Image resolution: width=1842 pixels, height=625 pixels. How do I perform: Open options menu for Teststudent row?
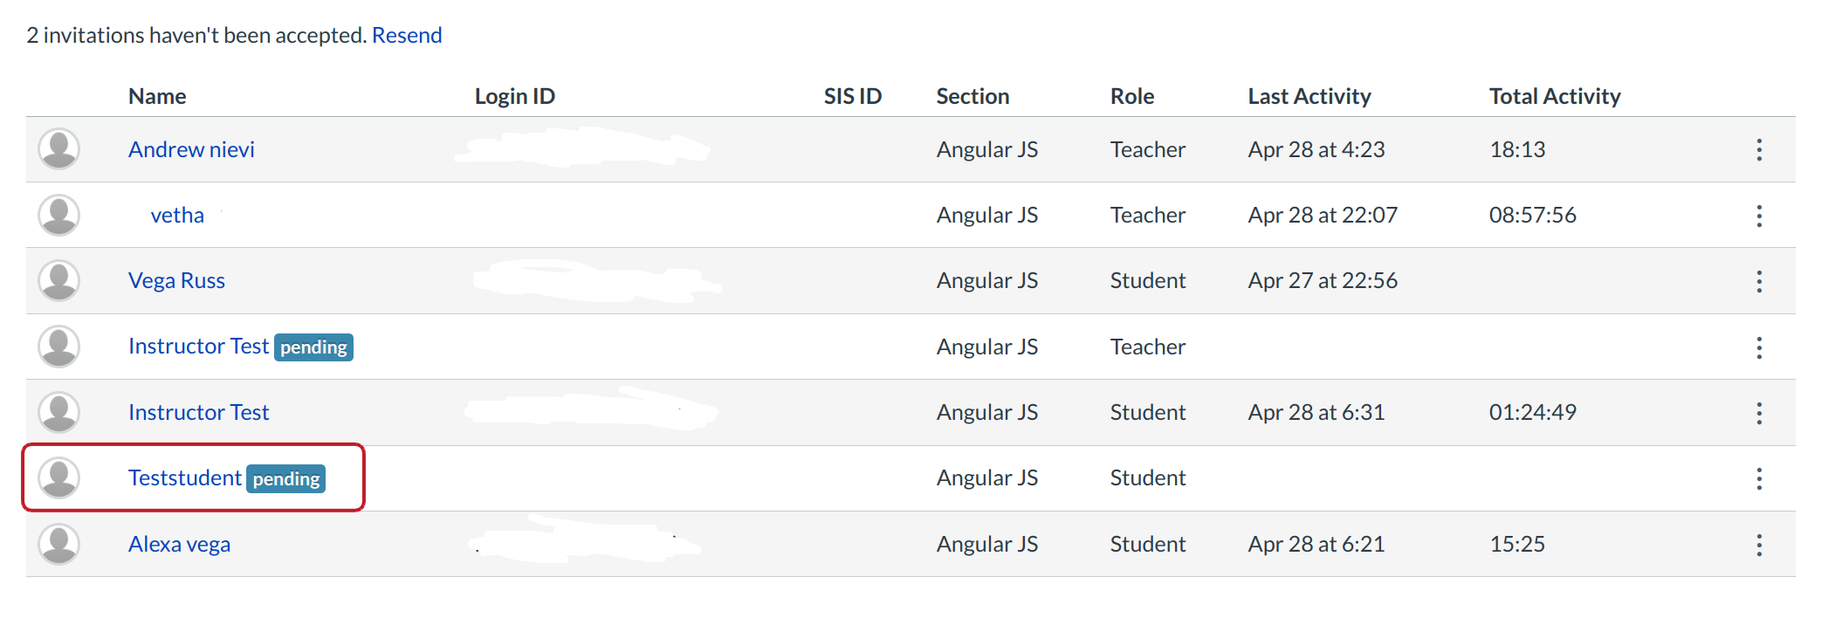tap(1759, 478)
